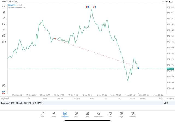
Task: Switch to the chart (กราฟ) tab
Action: click(x=54, y=114)
